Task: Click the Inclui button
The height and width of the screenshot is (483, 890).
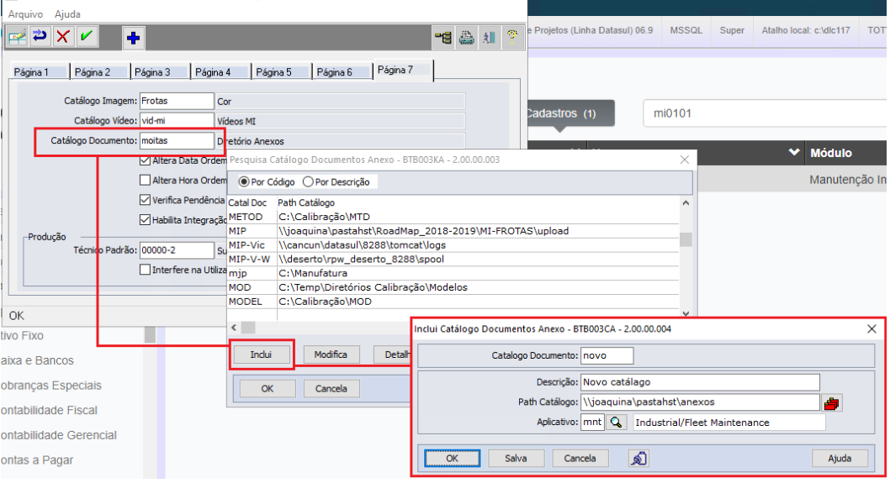Action: coord(261,354)
